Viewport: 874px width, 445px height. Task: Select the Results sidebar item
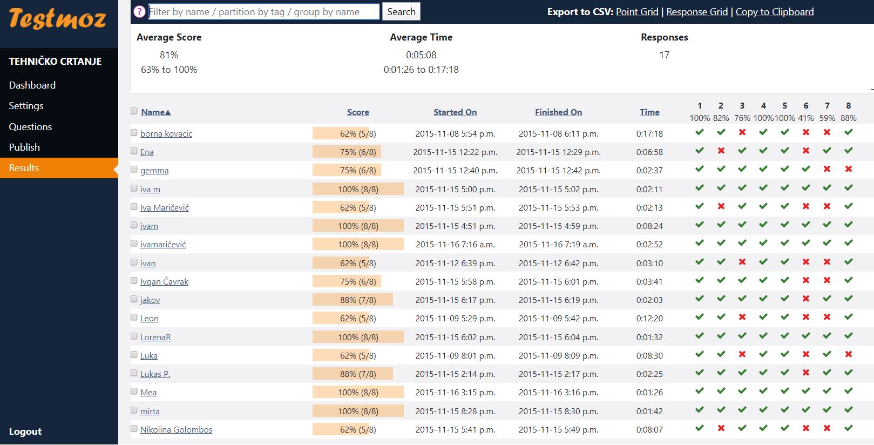point(59,168)
